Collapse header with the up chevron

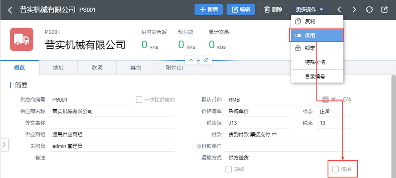(x=191, y=60)
